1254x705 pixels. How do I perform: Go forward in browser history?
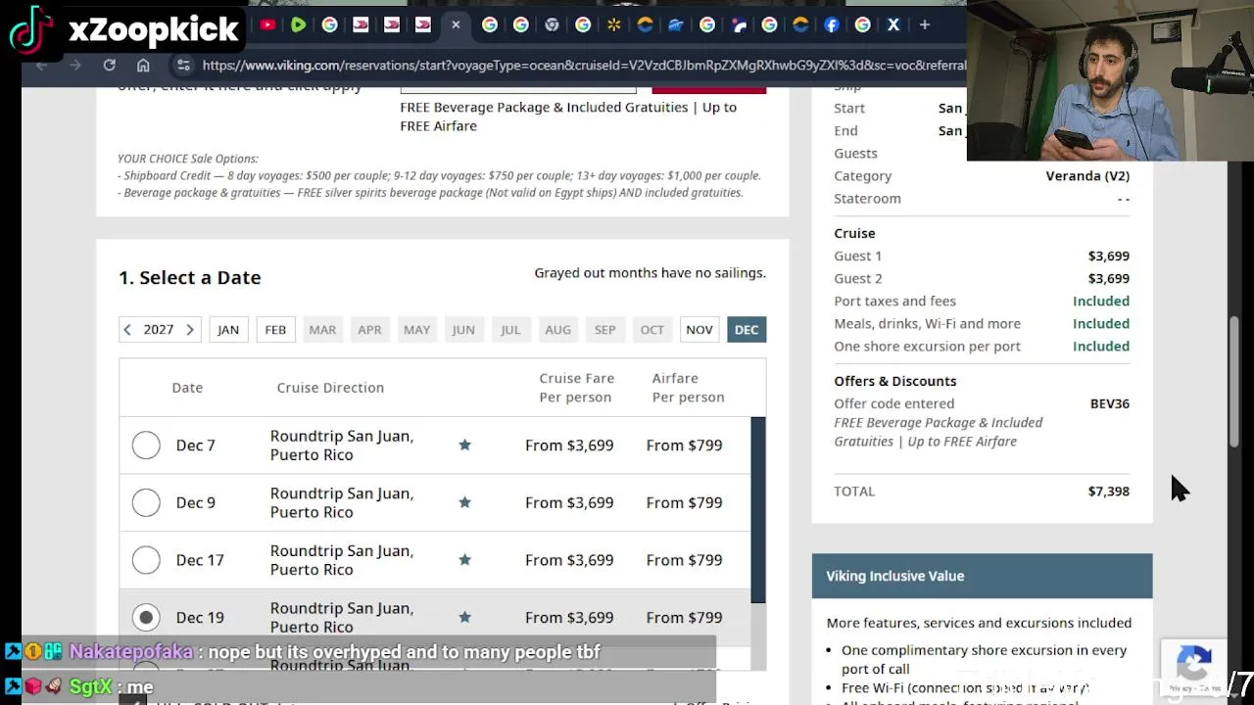coord(74,66)
